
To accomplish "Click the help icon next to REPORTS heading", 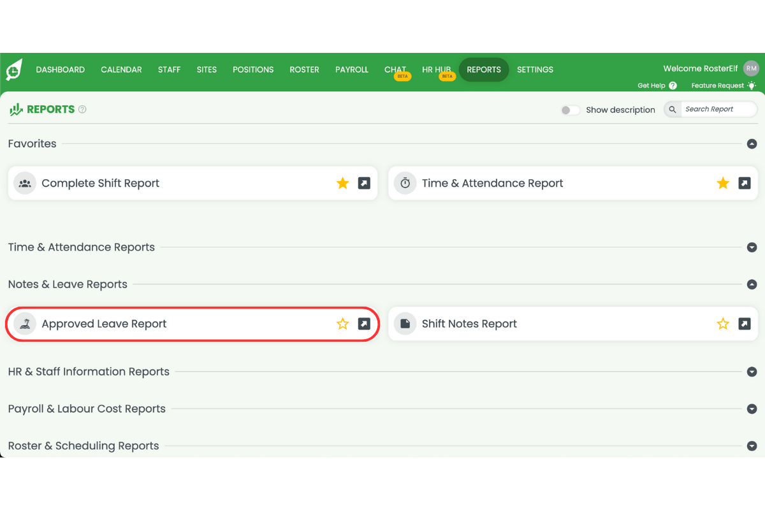I will [82, 109].
